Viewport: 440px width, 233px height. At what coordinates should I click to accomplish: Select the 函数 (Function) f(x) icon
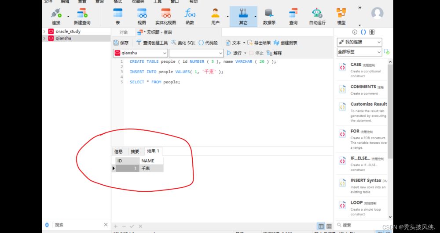(190, 16)
